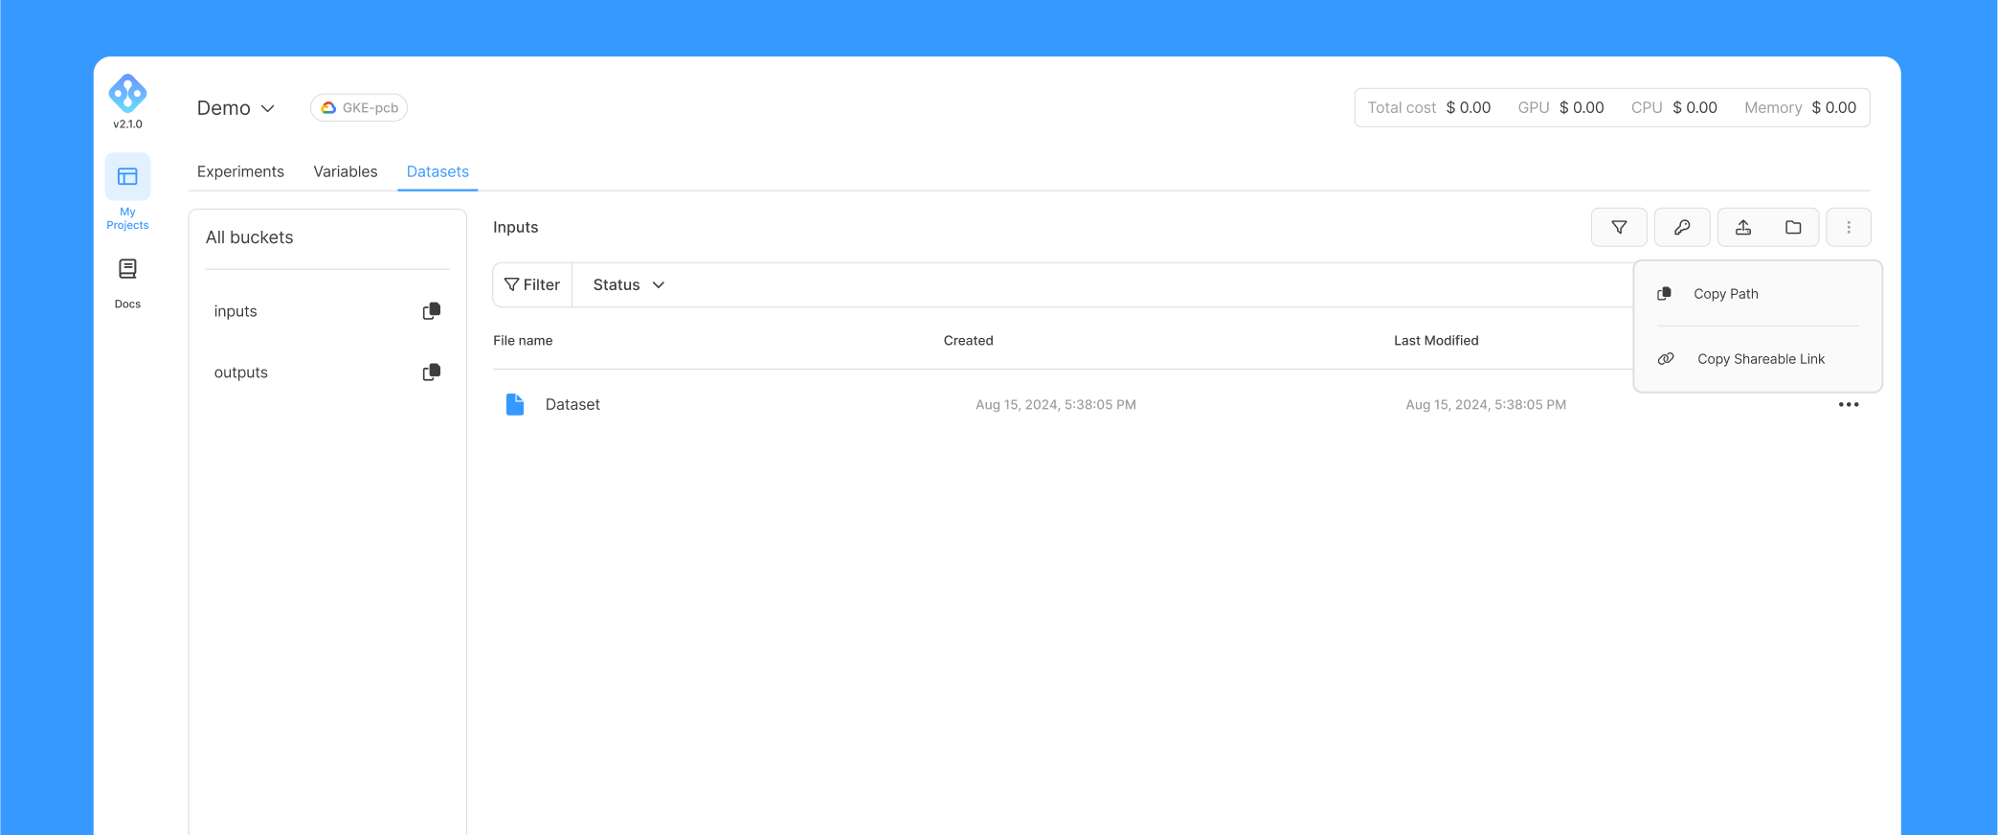This screenshot has height=835, width=1998.
Task: Open the Dataset row three-dot menu
Action: pyautogui.click(x=1849, y=405)
